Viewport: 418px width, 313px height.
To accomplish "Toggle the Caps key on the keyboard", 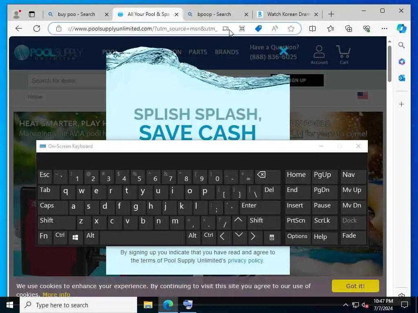I will (x=53, y=207).
